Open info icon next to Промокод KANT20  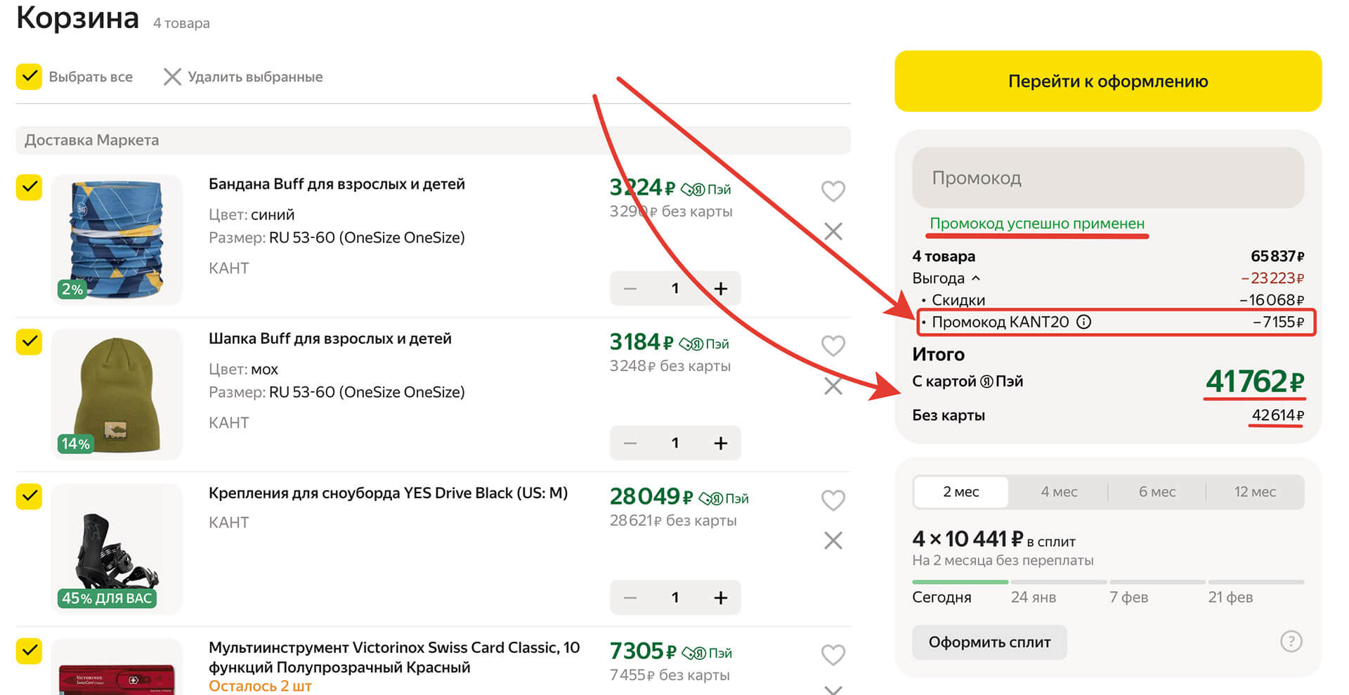coord(1084,322)
